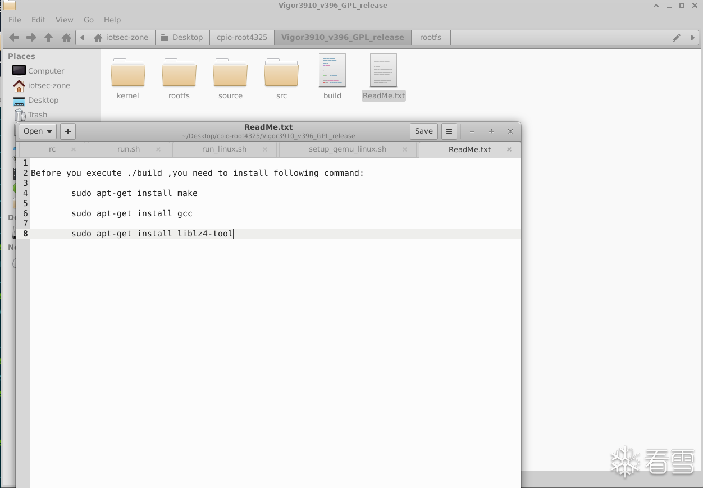703x488 pixels.
Task: Open the File menu
Action: coord(15,20)
